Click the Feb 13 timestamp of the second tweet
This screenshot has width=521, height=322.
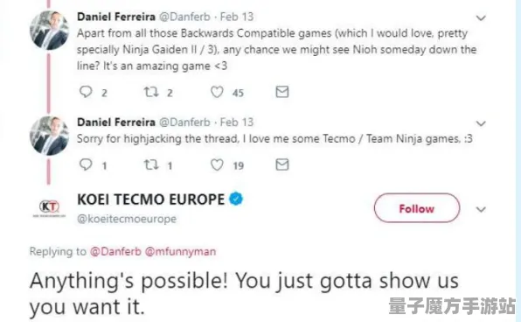coord(237,122)
